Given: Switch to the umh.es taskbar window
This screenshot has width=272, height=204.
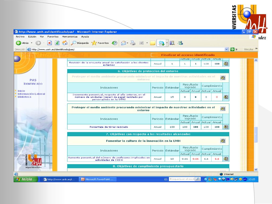Looking at the screenshot, I should [x=59, y=179].
